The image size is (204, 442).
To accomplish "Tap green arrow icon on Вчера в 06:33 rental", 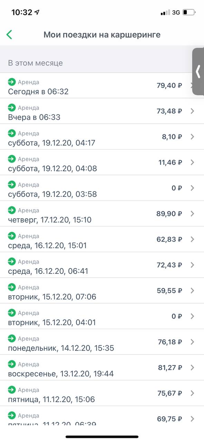I will point(12,107).
